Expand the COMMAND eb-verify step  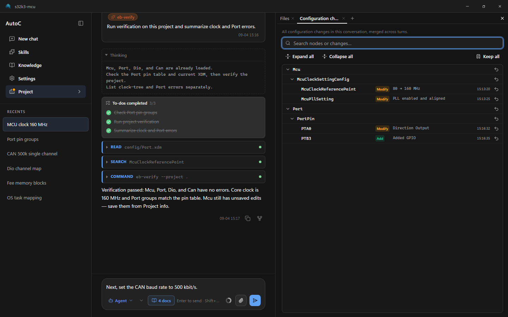click(183, 177)
